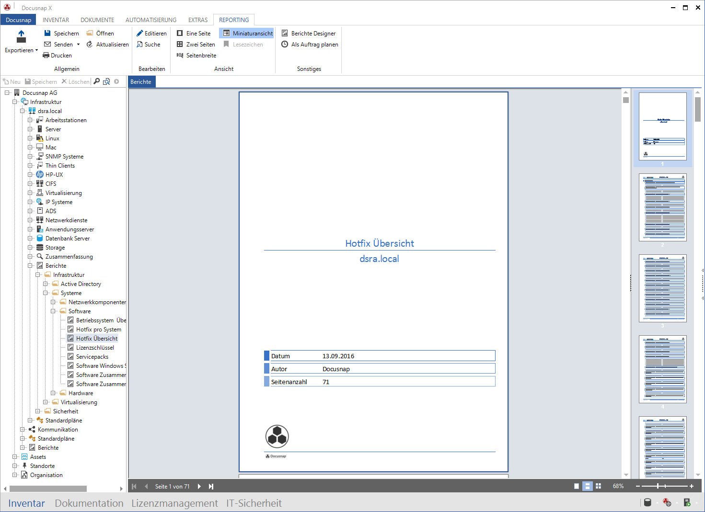Open the Lizenzmanagement module

click(x=174, y=503)
